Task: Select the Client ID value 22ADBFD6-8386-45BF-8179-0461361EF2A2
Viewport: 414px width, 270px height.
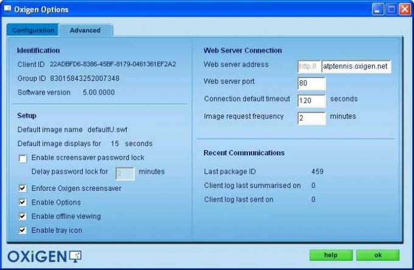Action: pyautogui.click(x=113, y=64)
